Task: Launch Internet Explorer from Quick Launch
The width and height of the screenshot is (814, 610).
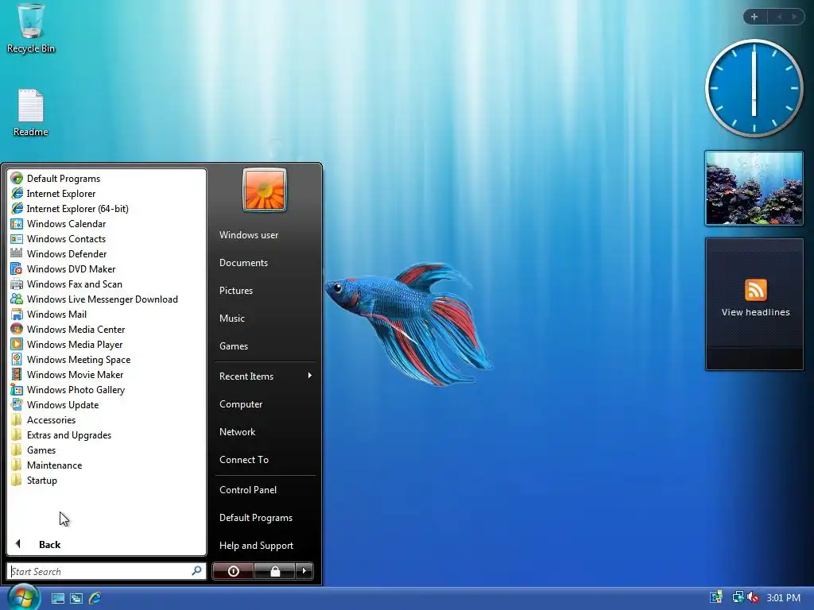Action: click(95, 598)
